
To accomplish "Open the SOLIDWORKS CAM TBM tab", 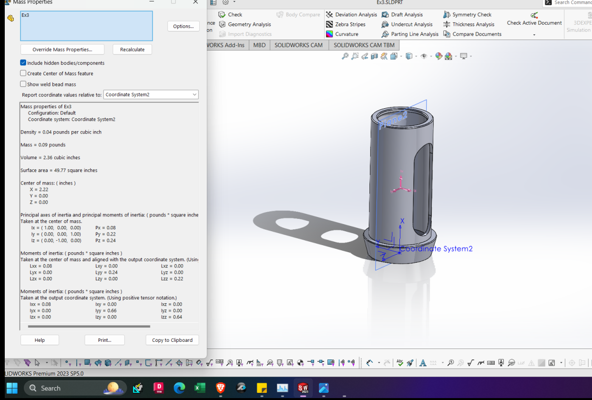I will (364, 45).
